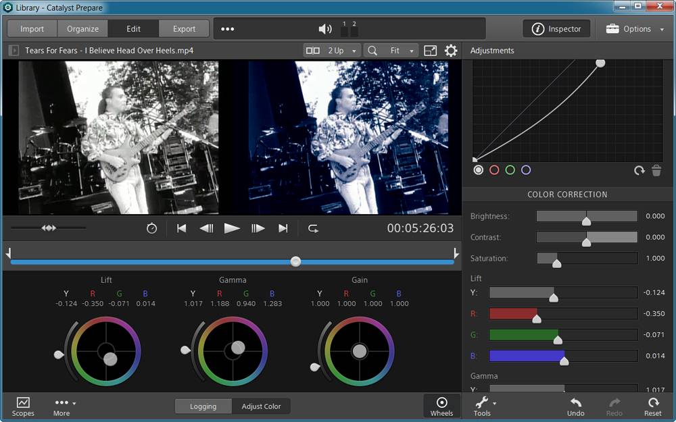Click the mark out point handle
Image resolution: width=676 pixels, height=422 pixels.
click(456, 253)
